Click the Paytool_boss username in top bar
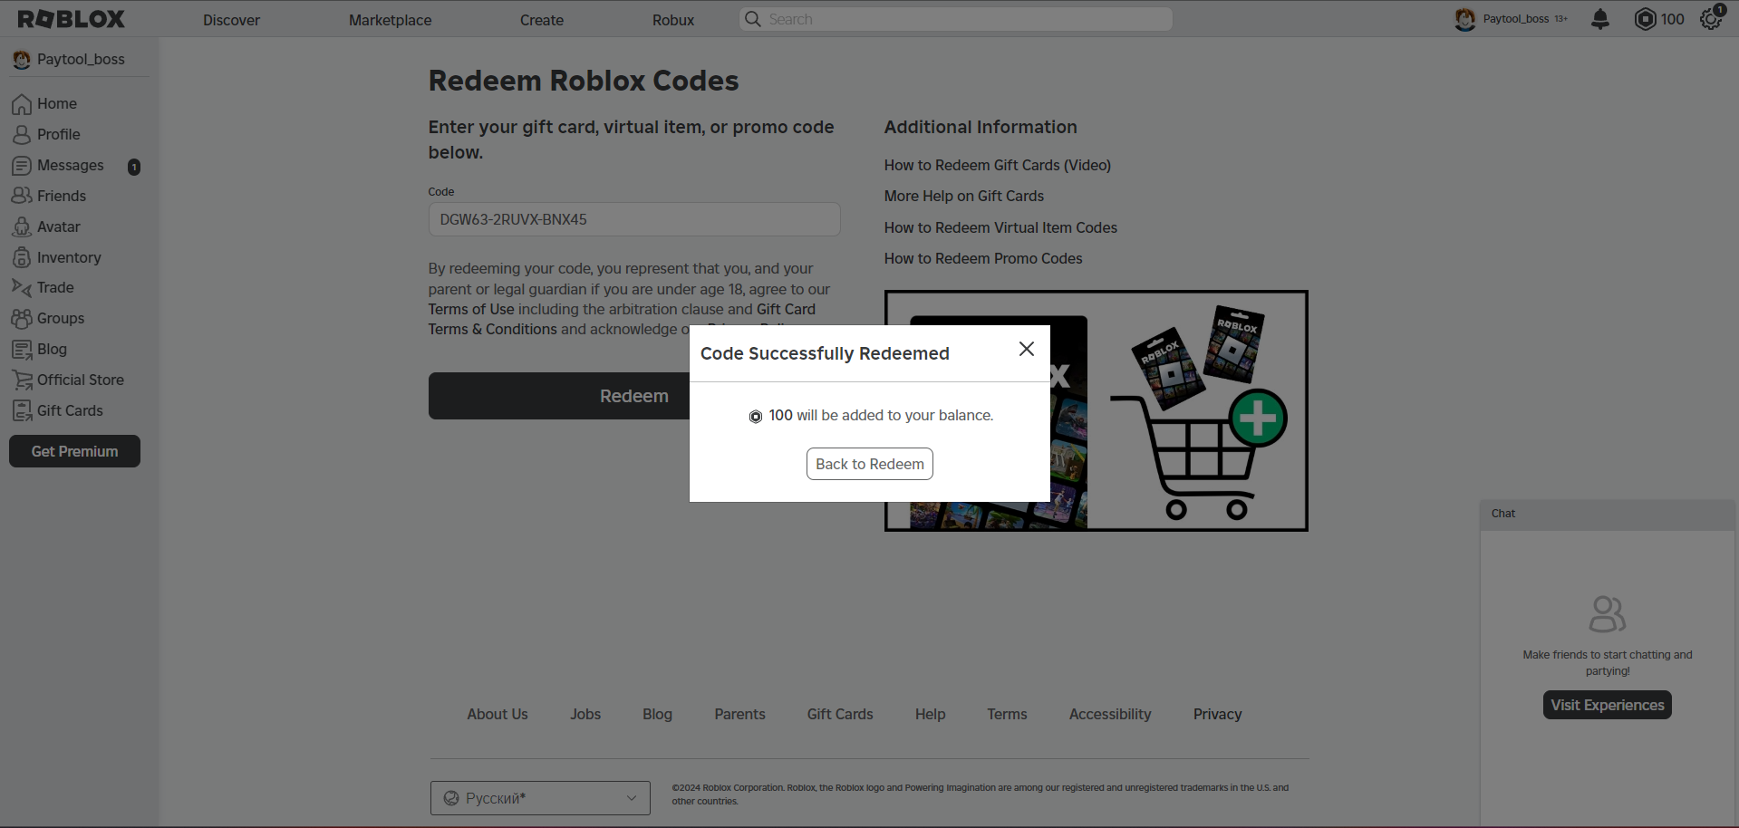 (x=1516, y=19)
